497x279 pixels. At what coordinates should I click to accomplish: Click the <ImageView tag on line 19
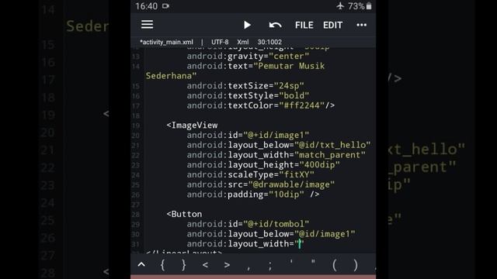coord(192,126)
